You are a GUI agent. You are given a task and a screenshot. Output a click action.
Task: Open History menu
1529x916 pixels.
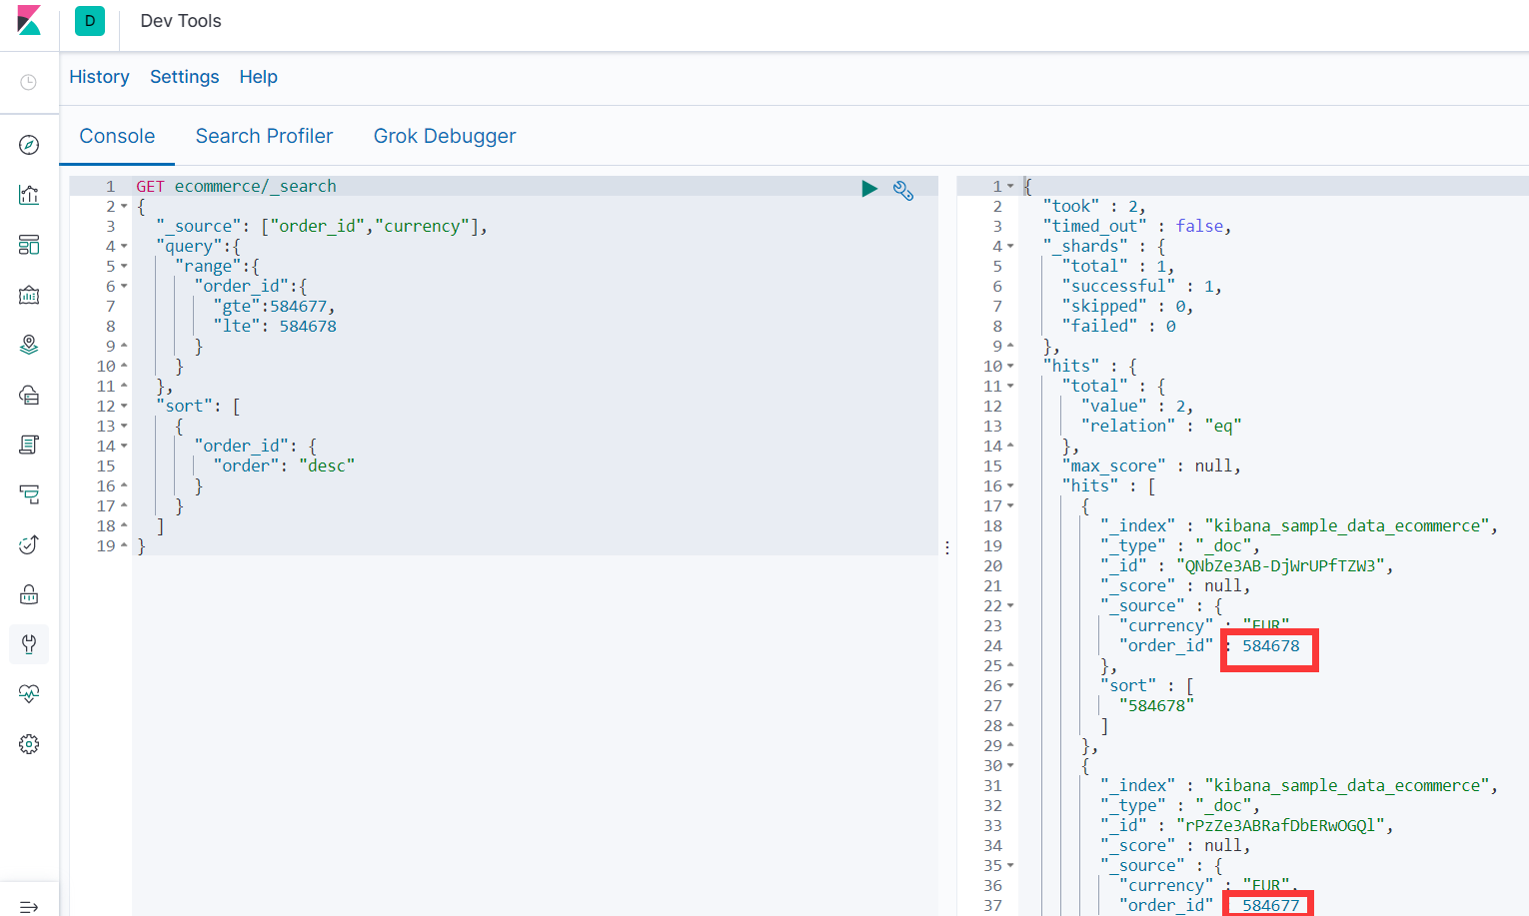point(99,77)
